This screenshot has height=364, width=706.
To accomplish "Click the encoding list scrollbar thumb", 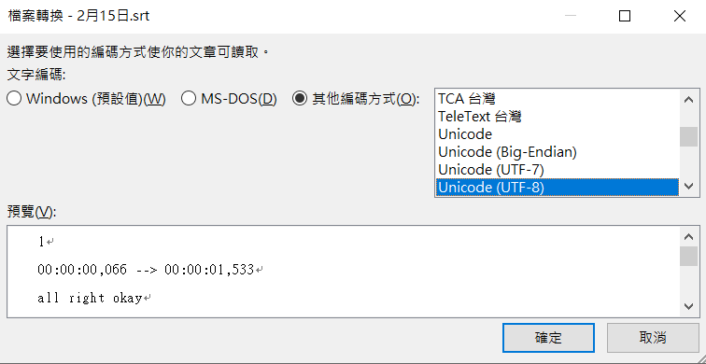I will [688, 137].
